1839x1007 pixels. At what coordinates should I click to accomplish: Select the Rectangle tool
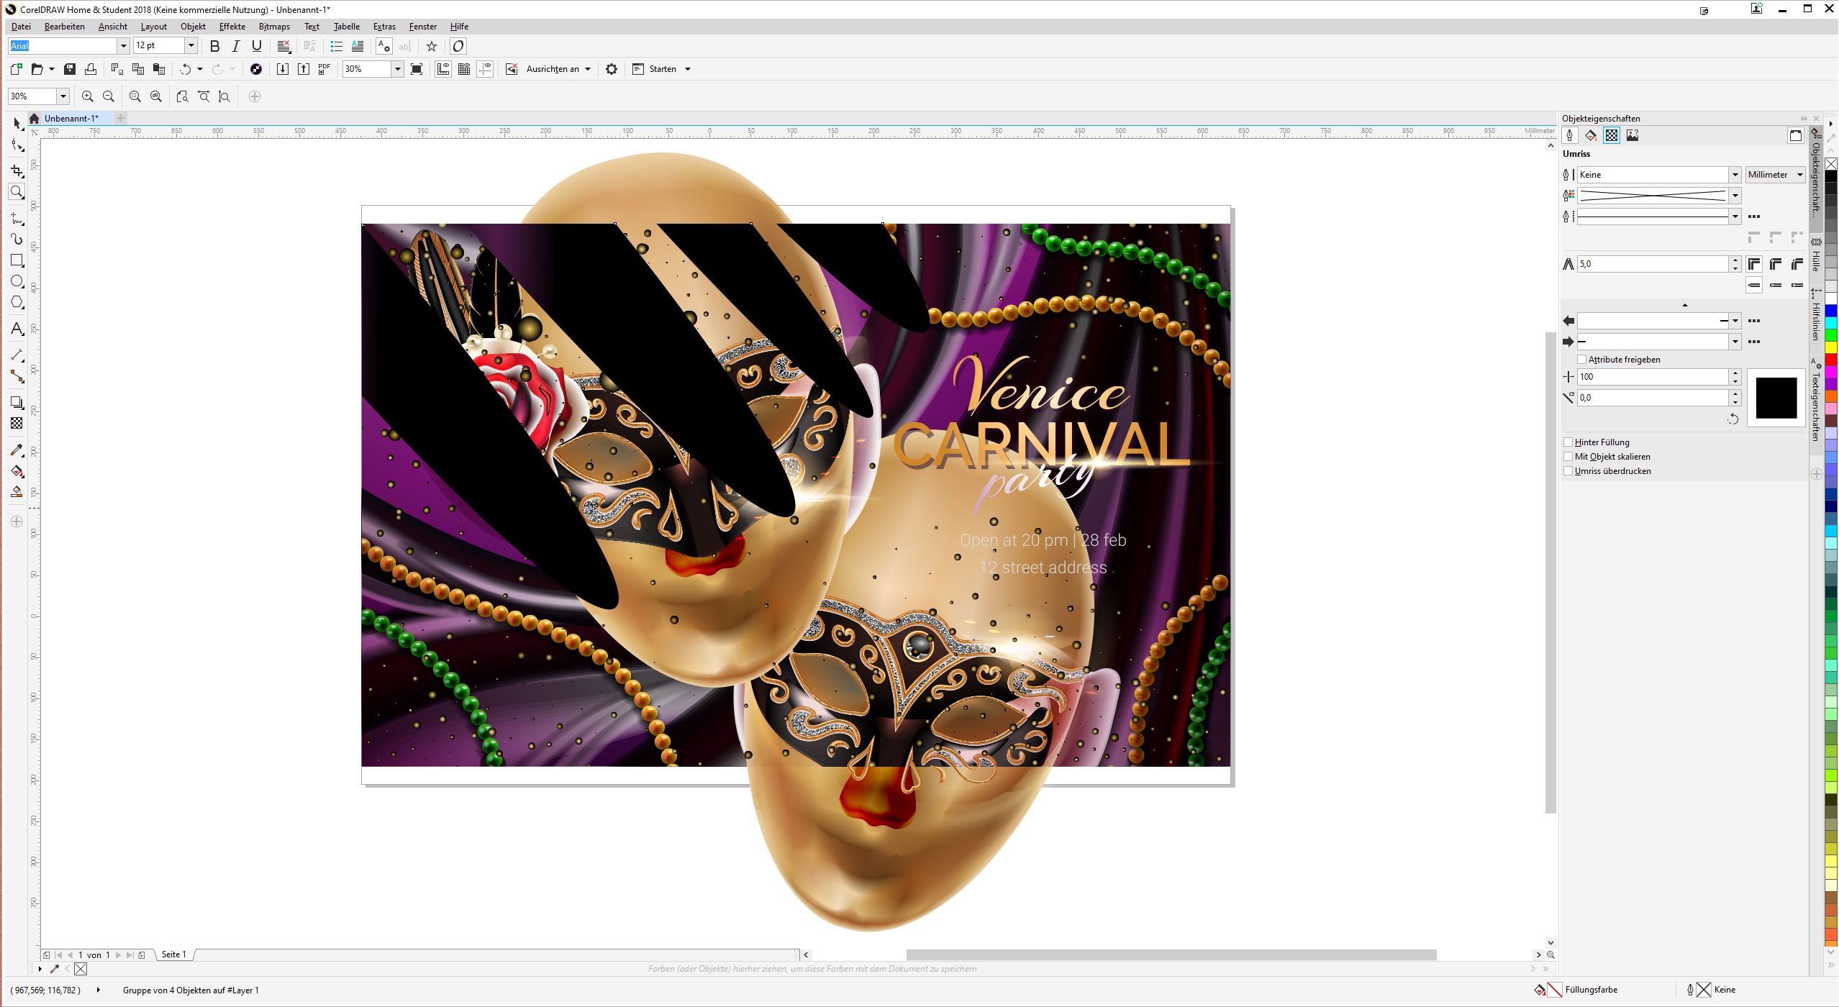17,260
